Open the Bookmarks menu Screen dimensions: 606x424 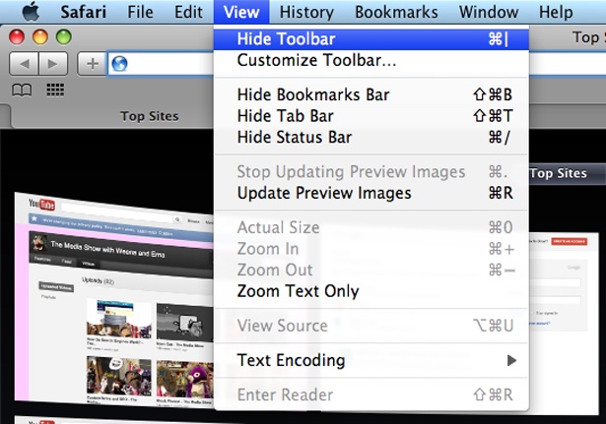click(396, 12)
